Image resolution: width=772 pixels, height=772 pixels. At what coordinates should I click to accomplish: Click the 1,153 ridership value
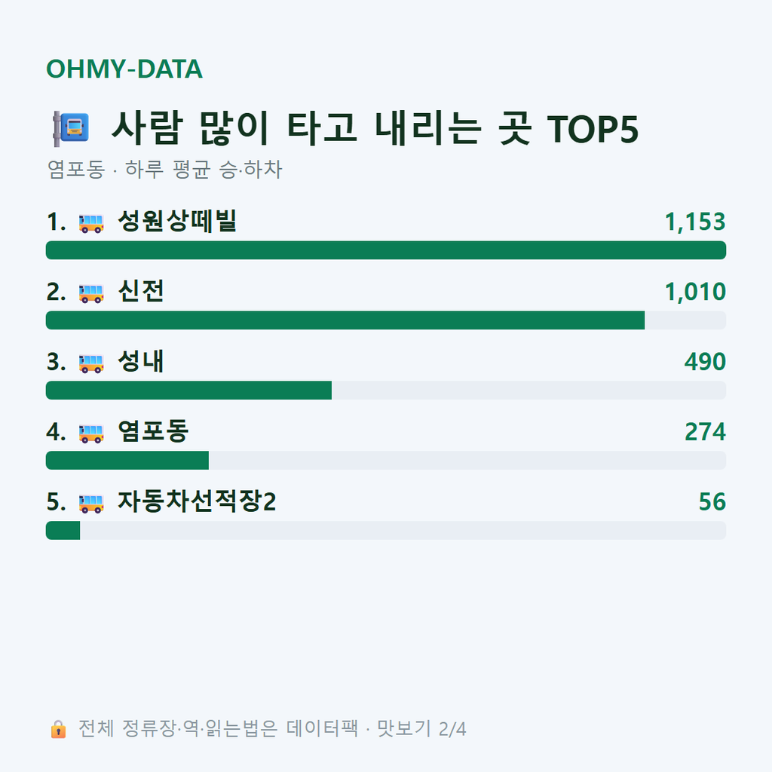(695, 222)
